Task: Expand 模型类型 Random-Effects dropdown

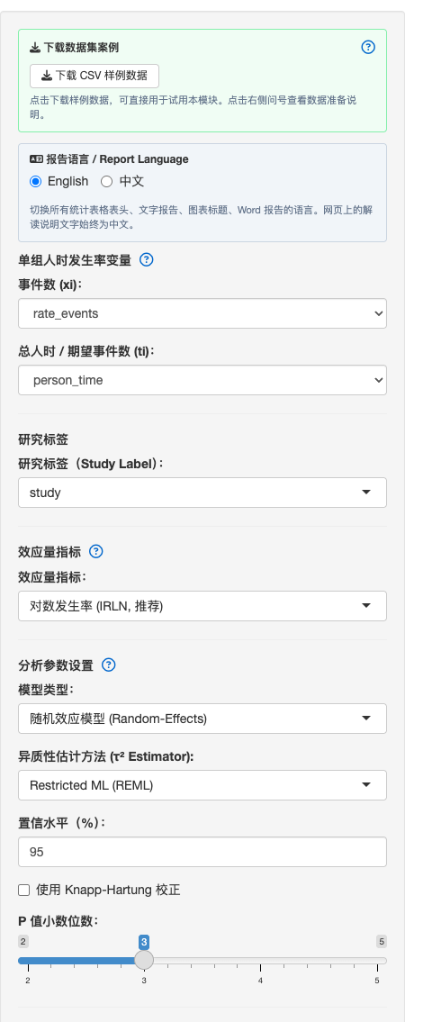Action: 202,719
